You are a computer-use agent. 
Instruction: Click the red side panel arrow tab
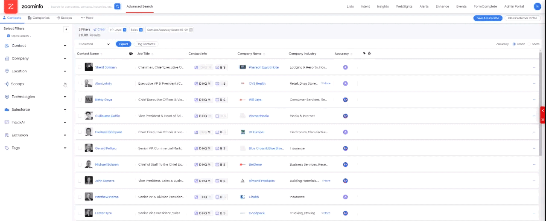(x=543, y=110)
